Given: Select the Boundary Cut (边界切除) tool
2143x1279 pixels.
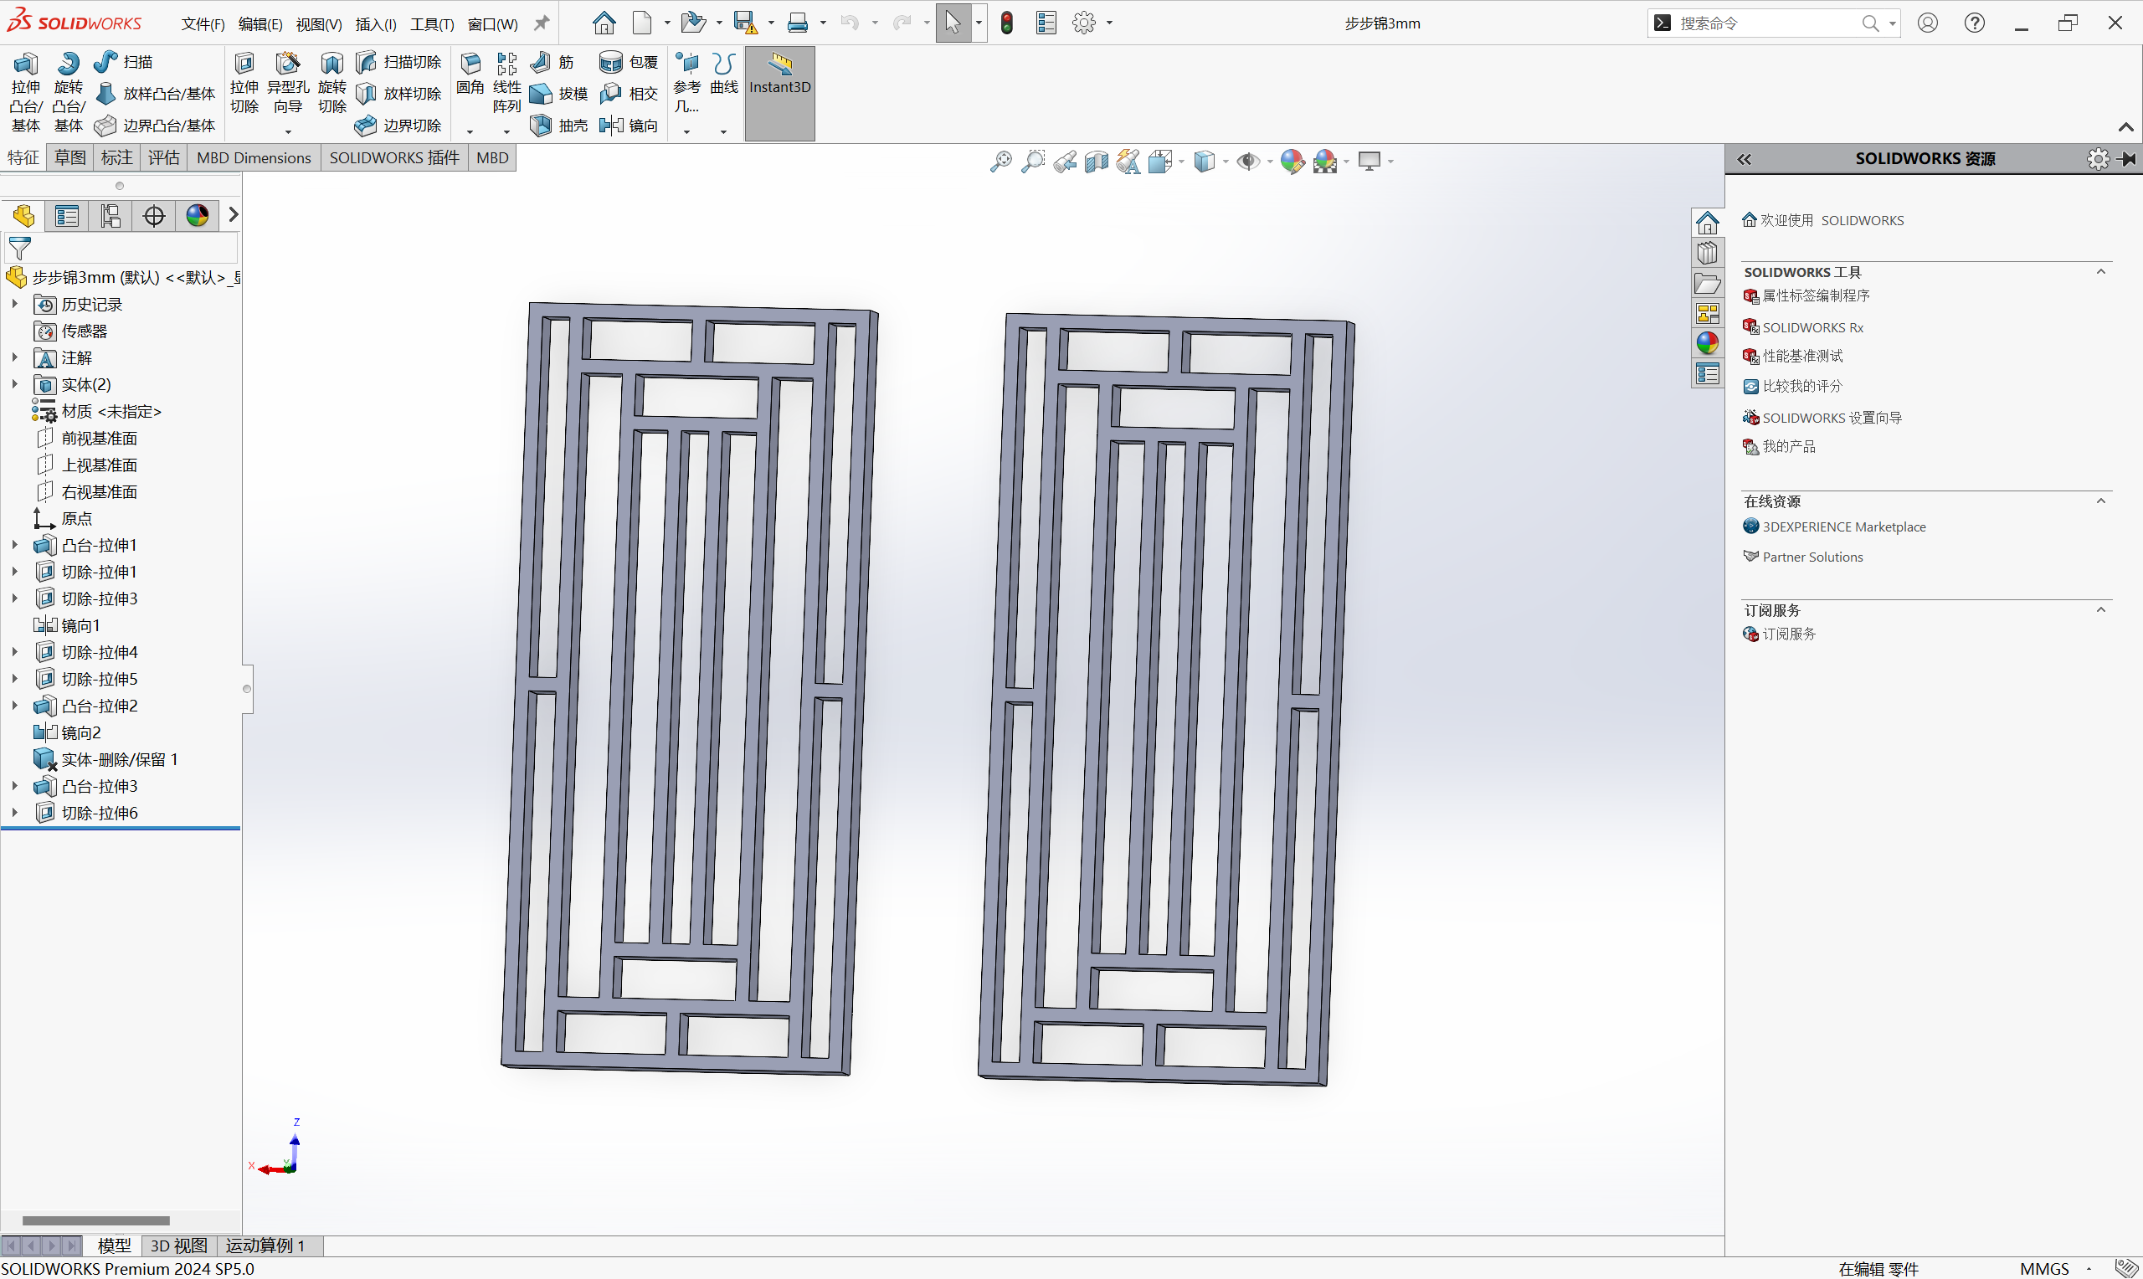Looking at the screenshot, I should click(x=399, y=126).
